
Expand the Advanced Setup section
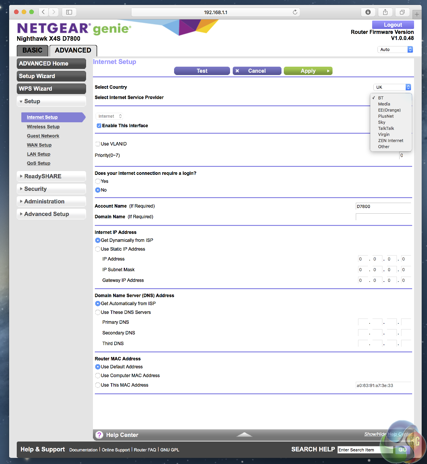(x=51, y=214)
